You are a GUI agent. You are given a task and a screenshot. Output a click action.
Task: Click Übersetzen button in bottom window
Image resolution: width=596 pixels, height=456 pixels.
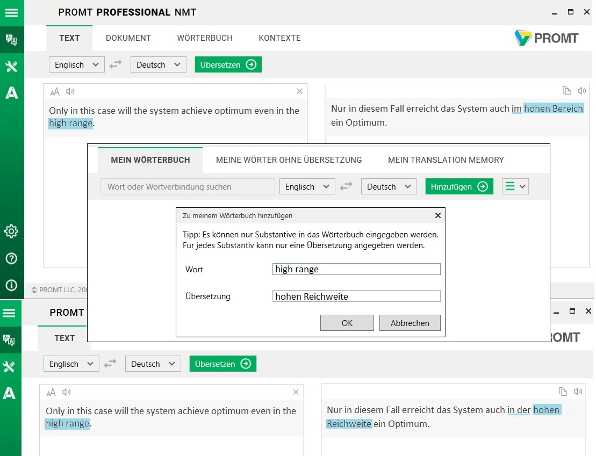pos(222,364)
